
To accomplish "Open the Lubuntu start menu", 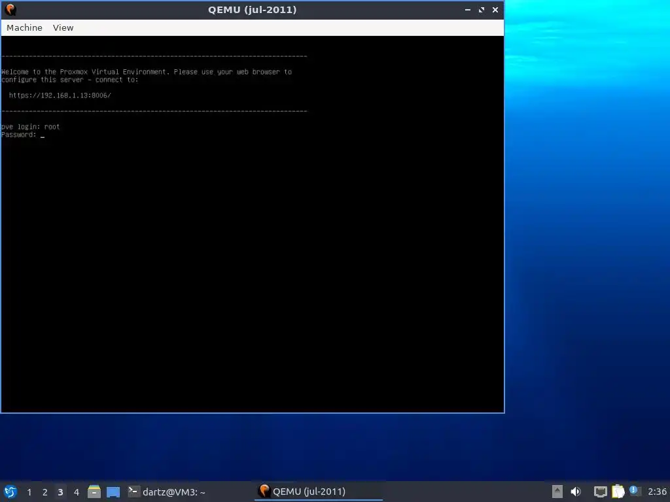I will click(x=10, y=492).
